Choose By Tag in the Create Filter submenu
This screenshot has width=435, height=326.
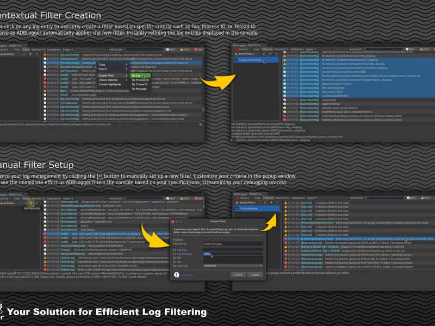coord(140,76)
